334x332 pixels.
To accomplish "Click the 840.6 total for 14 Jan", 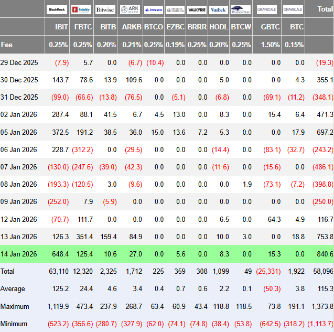I will (325, 254).
